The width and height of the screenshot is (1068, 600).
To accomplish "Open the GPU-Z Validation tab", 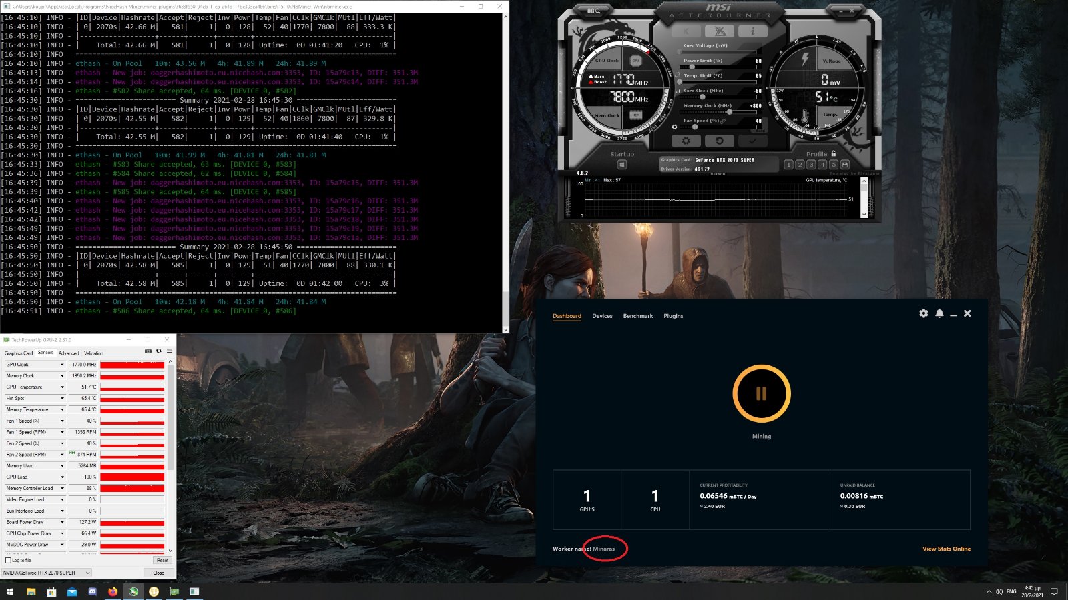I will [93, 353].
